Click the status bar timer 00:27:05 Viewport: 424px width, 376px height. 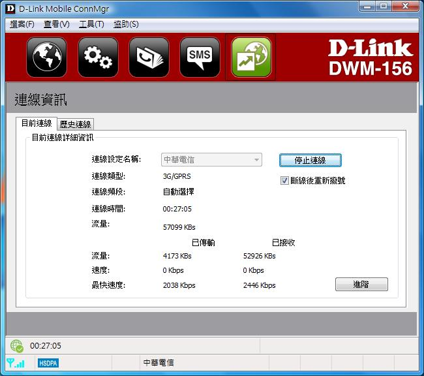pos(46,346)
